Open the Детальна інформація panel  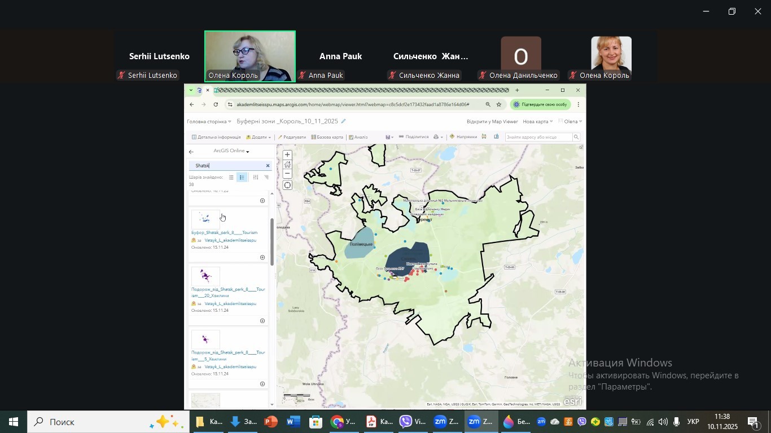pyautogui.click(x=216, y=137)
